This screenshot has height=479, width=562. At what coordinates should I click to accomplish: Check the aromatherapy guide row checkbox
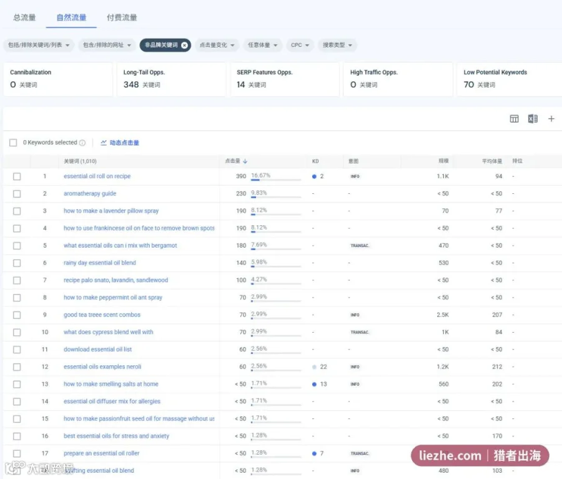point(17,194)
